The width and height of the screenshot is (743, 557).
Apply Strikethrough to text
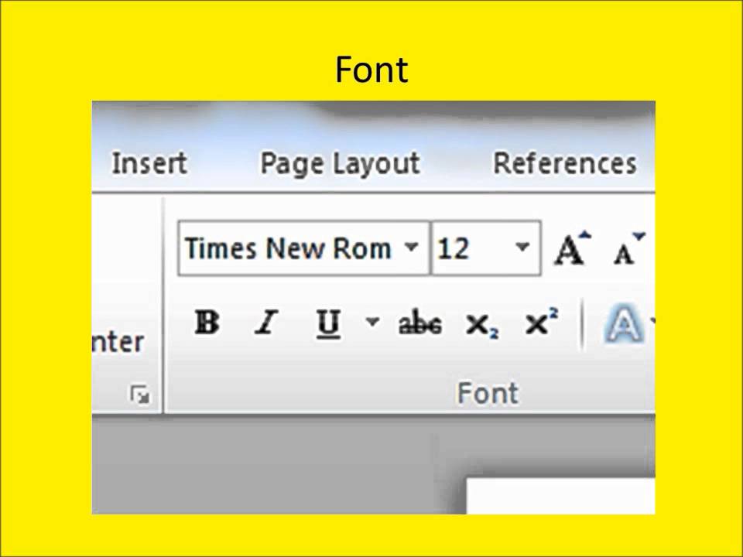[x=419, y=323]
